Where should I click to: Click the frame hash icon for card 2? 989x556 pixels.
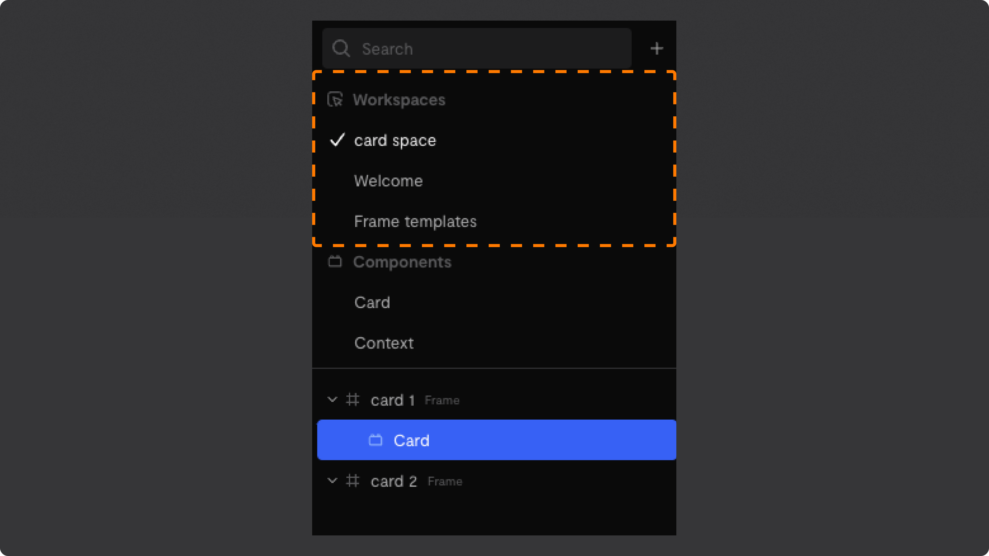tap(352, 481)
